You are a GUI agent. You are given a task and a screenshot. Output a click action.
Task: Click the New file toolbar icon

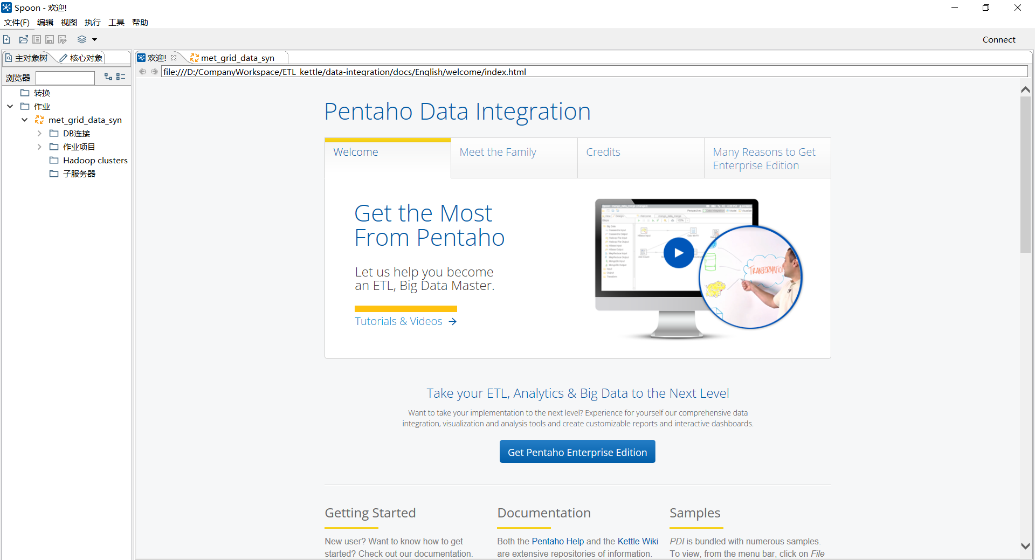click(x=6, y=39)
